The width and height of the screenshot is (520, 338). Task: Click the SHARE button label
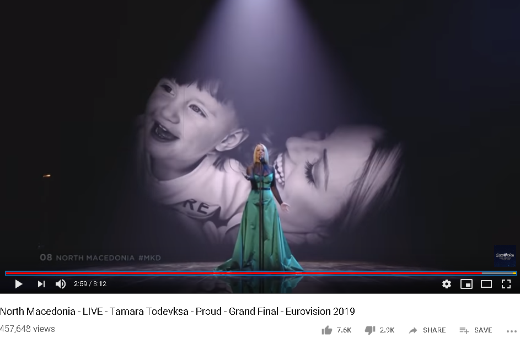[x=434, y=330]
